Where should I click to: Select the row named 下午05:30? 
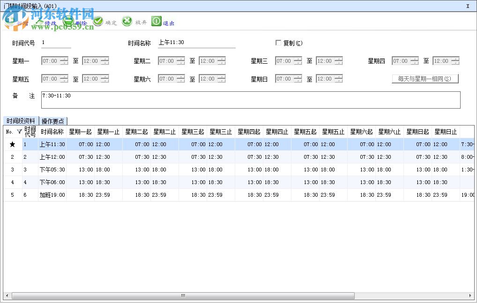239,170
